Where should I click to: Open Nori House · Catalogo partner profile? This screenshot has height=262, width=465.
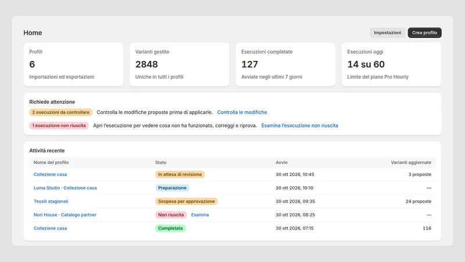tap(65, 215)
